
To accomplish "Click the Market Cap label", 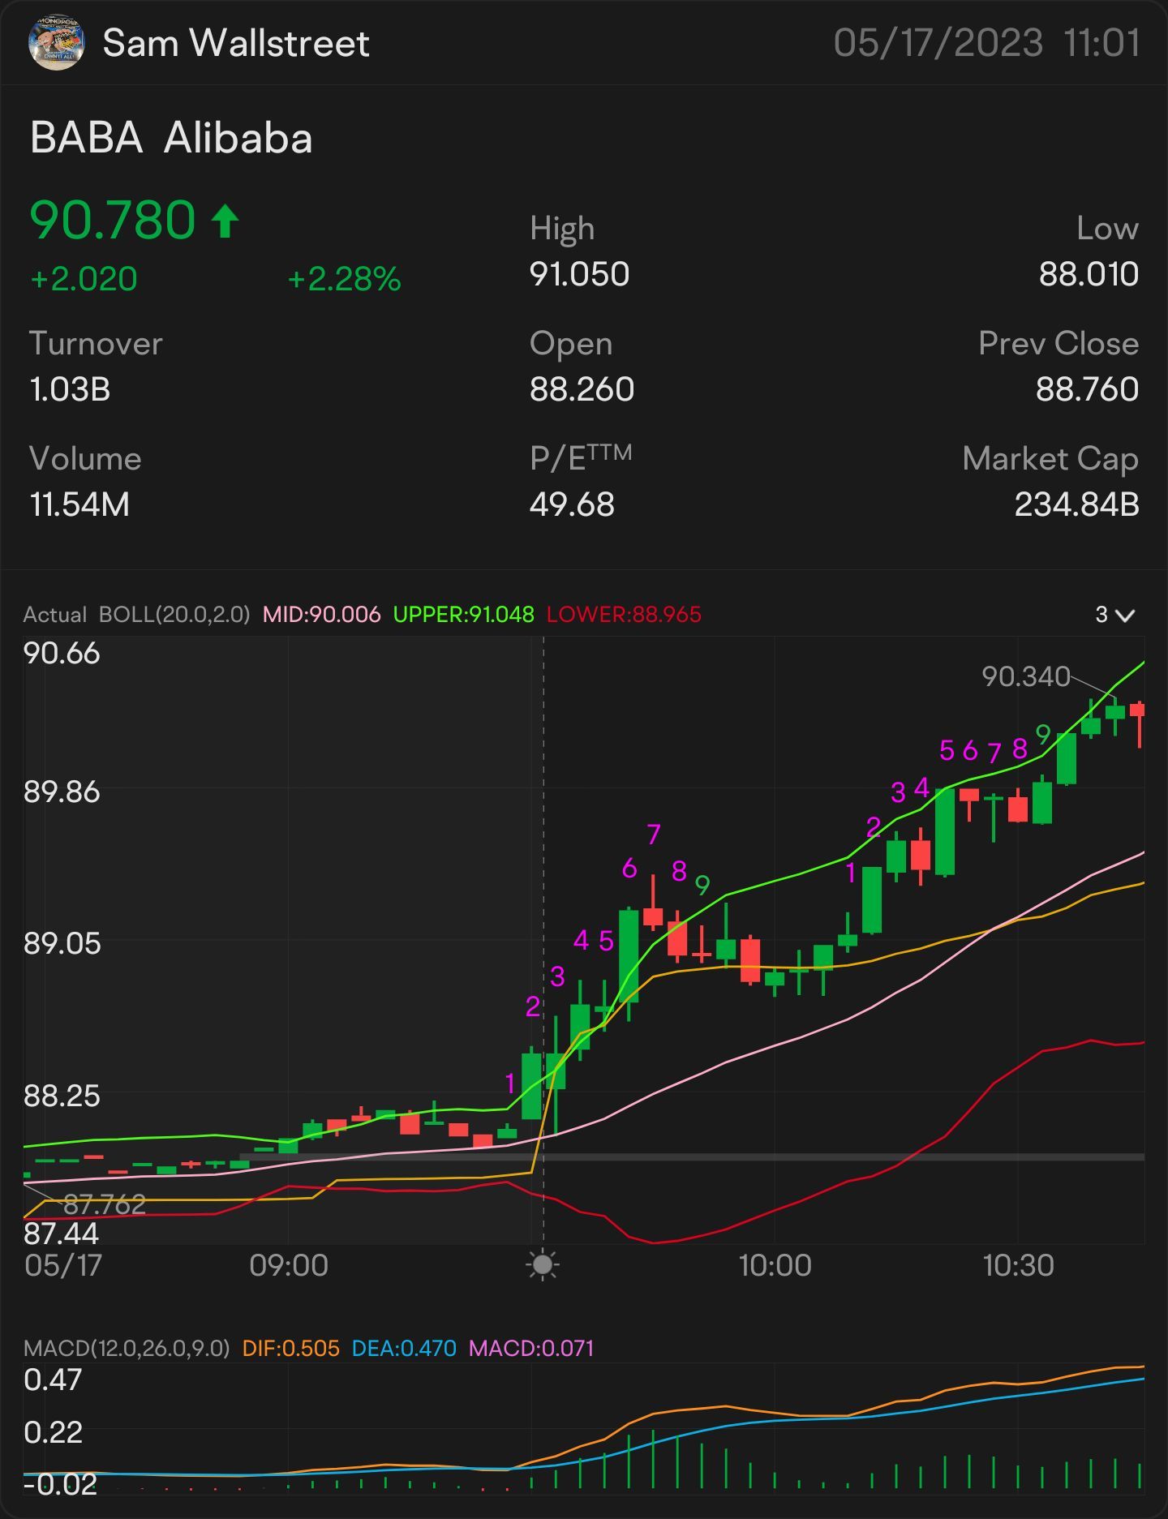I will click(1050, 459).
